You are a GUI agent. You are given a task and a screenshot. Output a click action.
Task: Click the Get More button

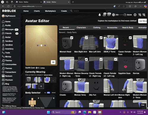coord(143,21)
